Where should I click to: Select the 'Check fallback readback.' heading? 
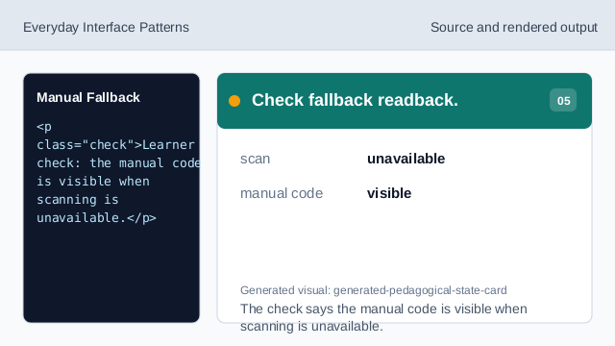pyautogui.click(x=355, y=100)
